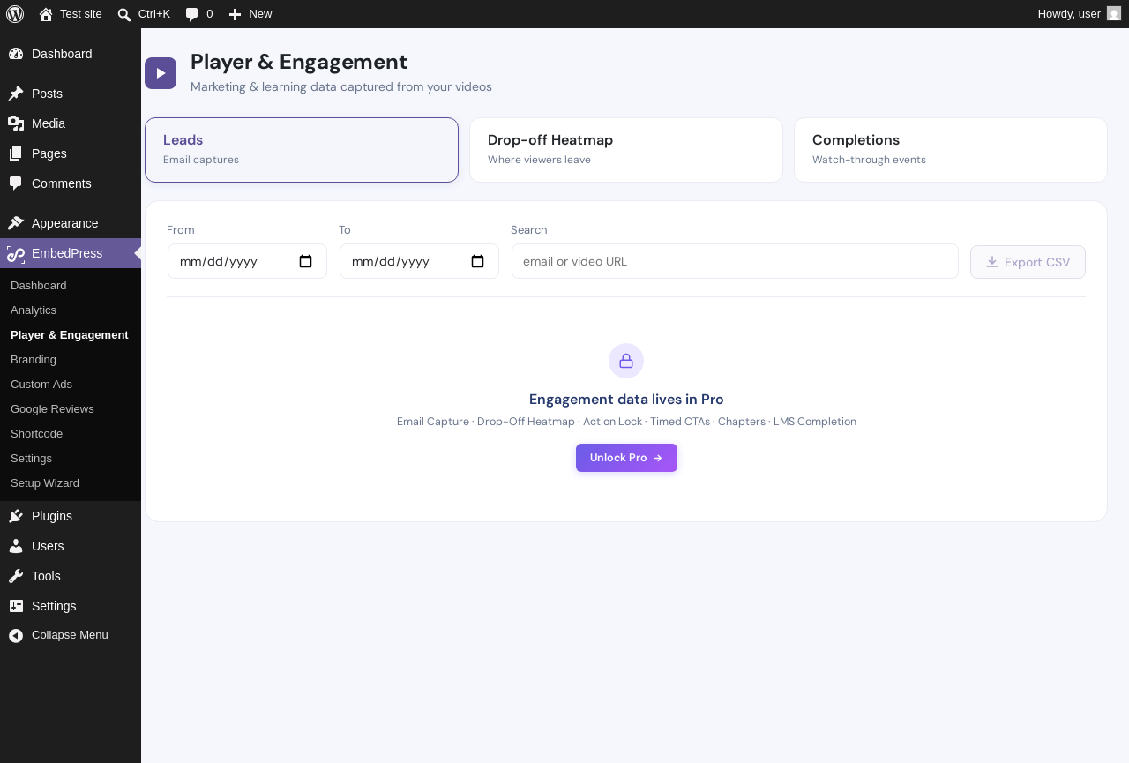Screen dimensions: 1129x763
Task: Click the Test site home icon
Action: pos(46,14)
